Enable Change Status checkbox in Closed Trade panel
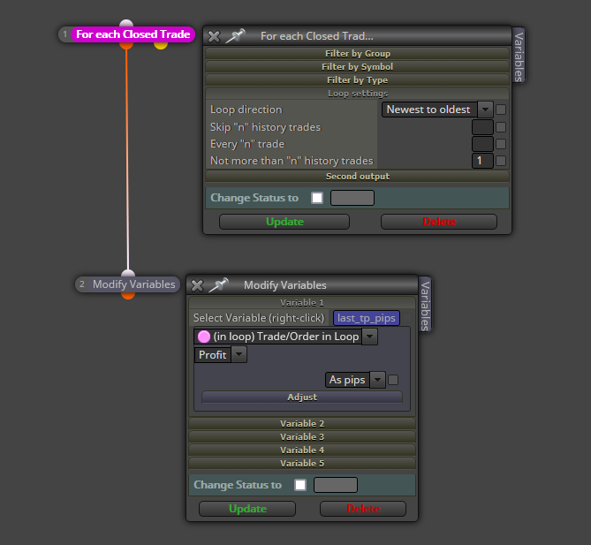Image resolution: width=591 pixels, height=545 pixels. click(x=317, y=198)
